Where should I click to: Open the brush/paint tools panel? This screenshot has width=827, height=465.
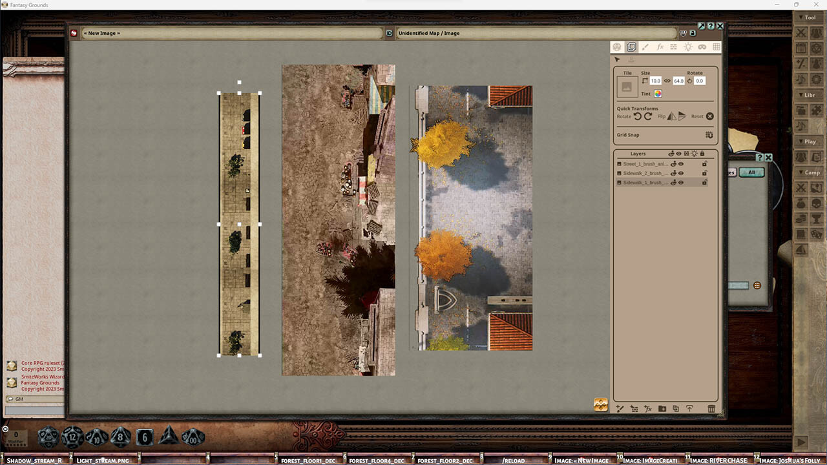(x=645, y=46)
